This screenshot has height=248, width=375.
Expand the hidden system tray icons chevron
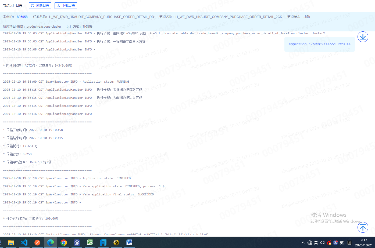(303, 243)
